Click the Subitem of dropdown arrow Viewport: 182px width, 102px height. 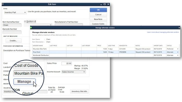click(x=51, y=25)
